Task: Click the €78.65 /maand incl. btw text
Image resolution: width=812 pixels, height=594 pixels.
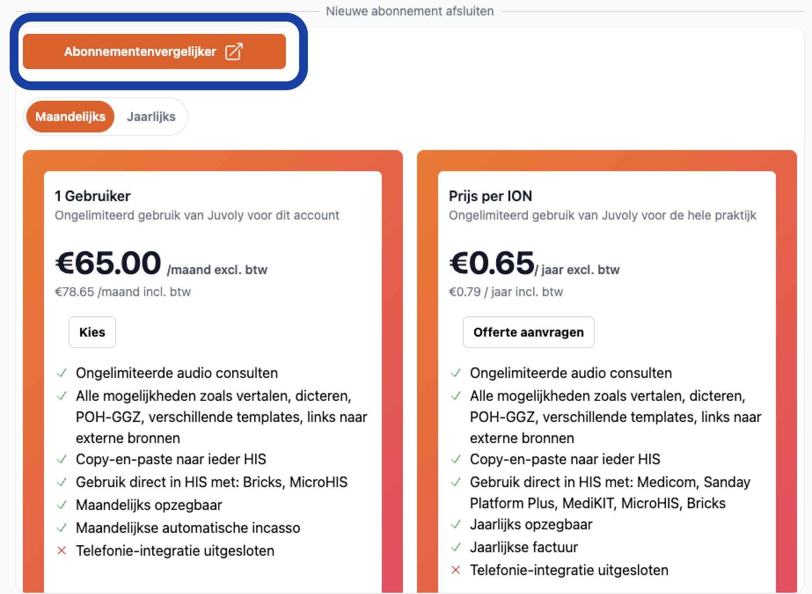Action: point(123,292)
